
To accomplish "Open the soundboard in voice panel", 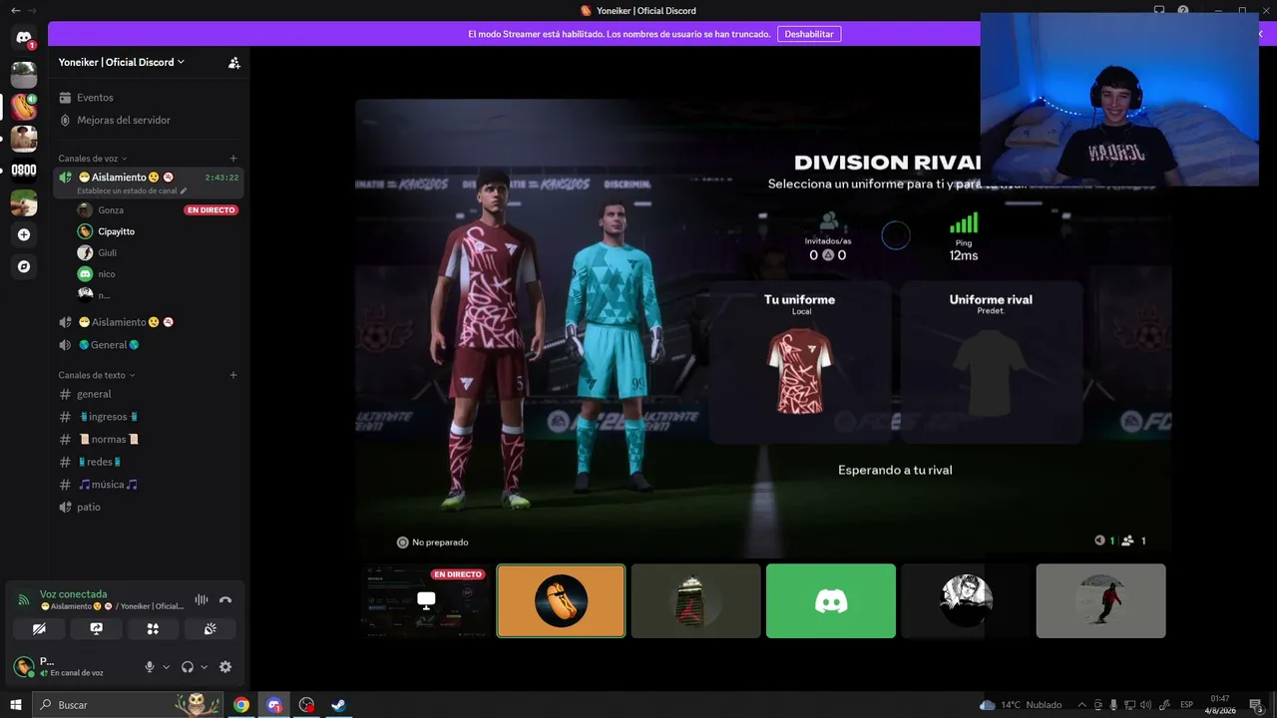I will coord(211,629).
